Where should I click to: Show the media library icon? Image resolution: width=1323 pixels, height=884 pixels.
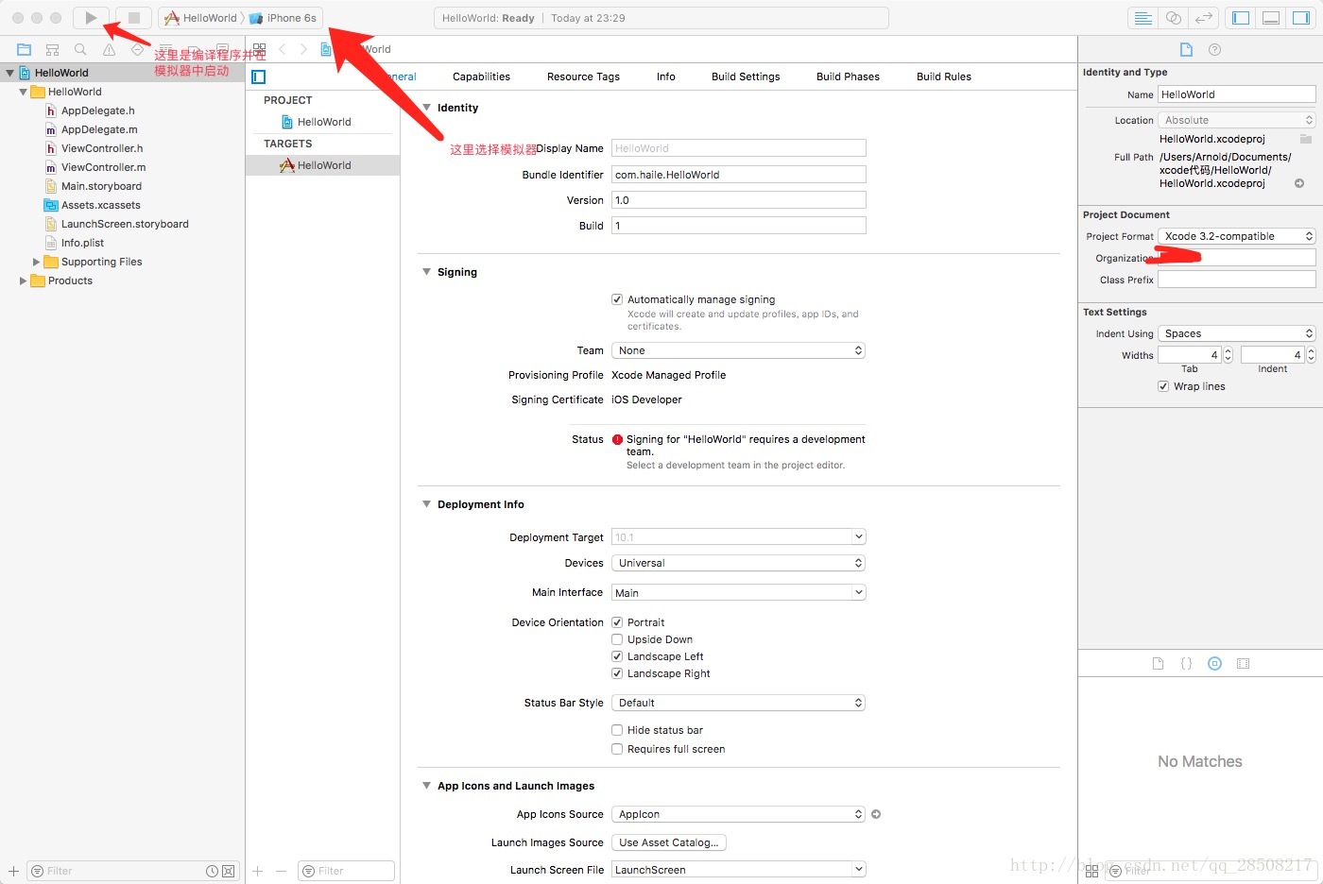click(x=1244, y=664)
